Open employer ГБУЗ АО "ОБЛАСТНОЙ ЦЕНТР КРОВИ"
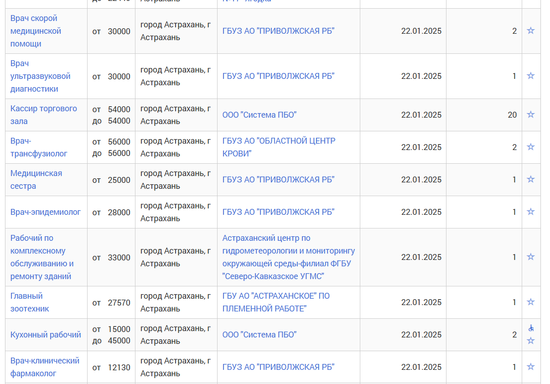550x384 pixels. tap(279, 147)
